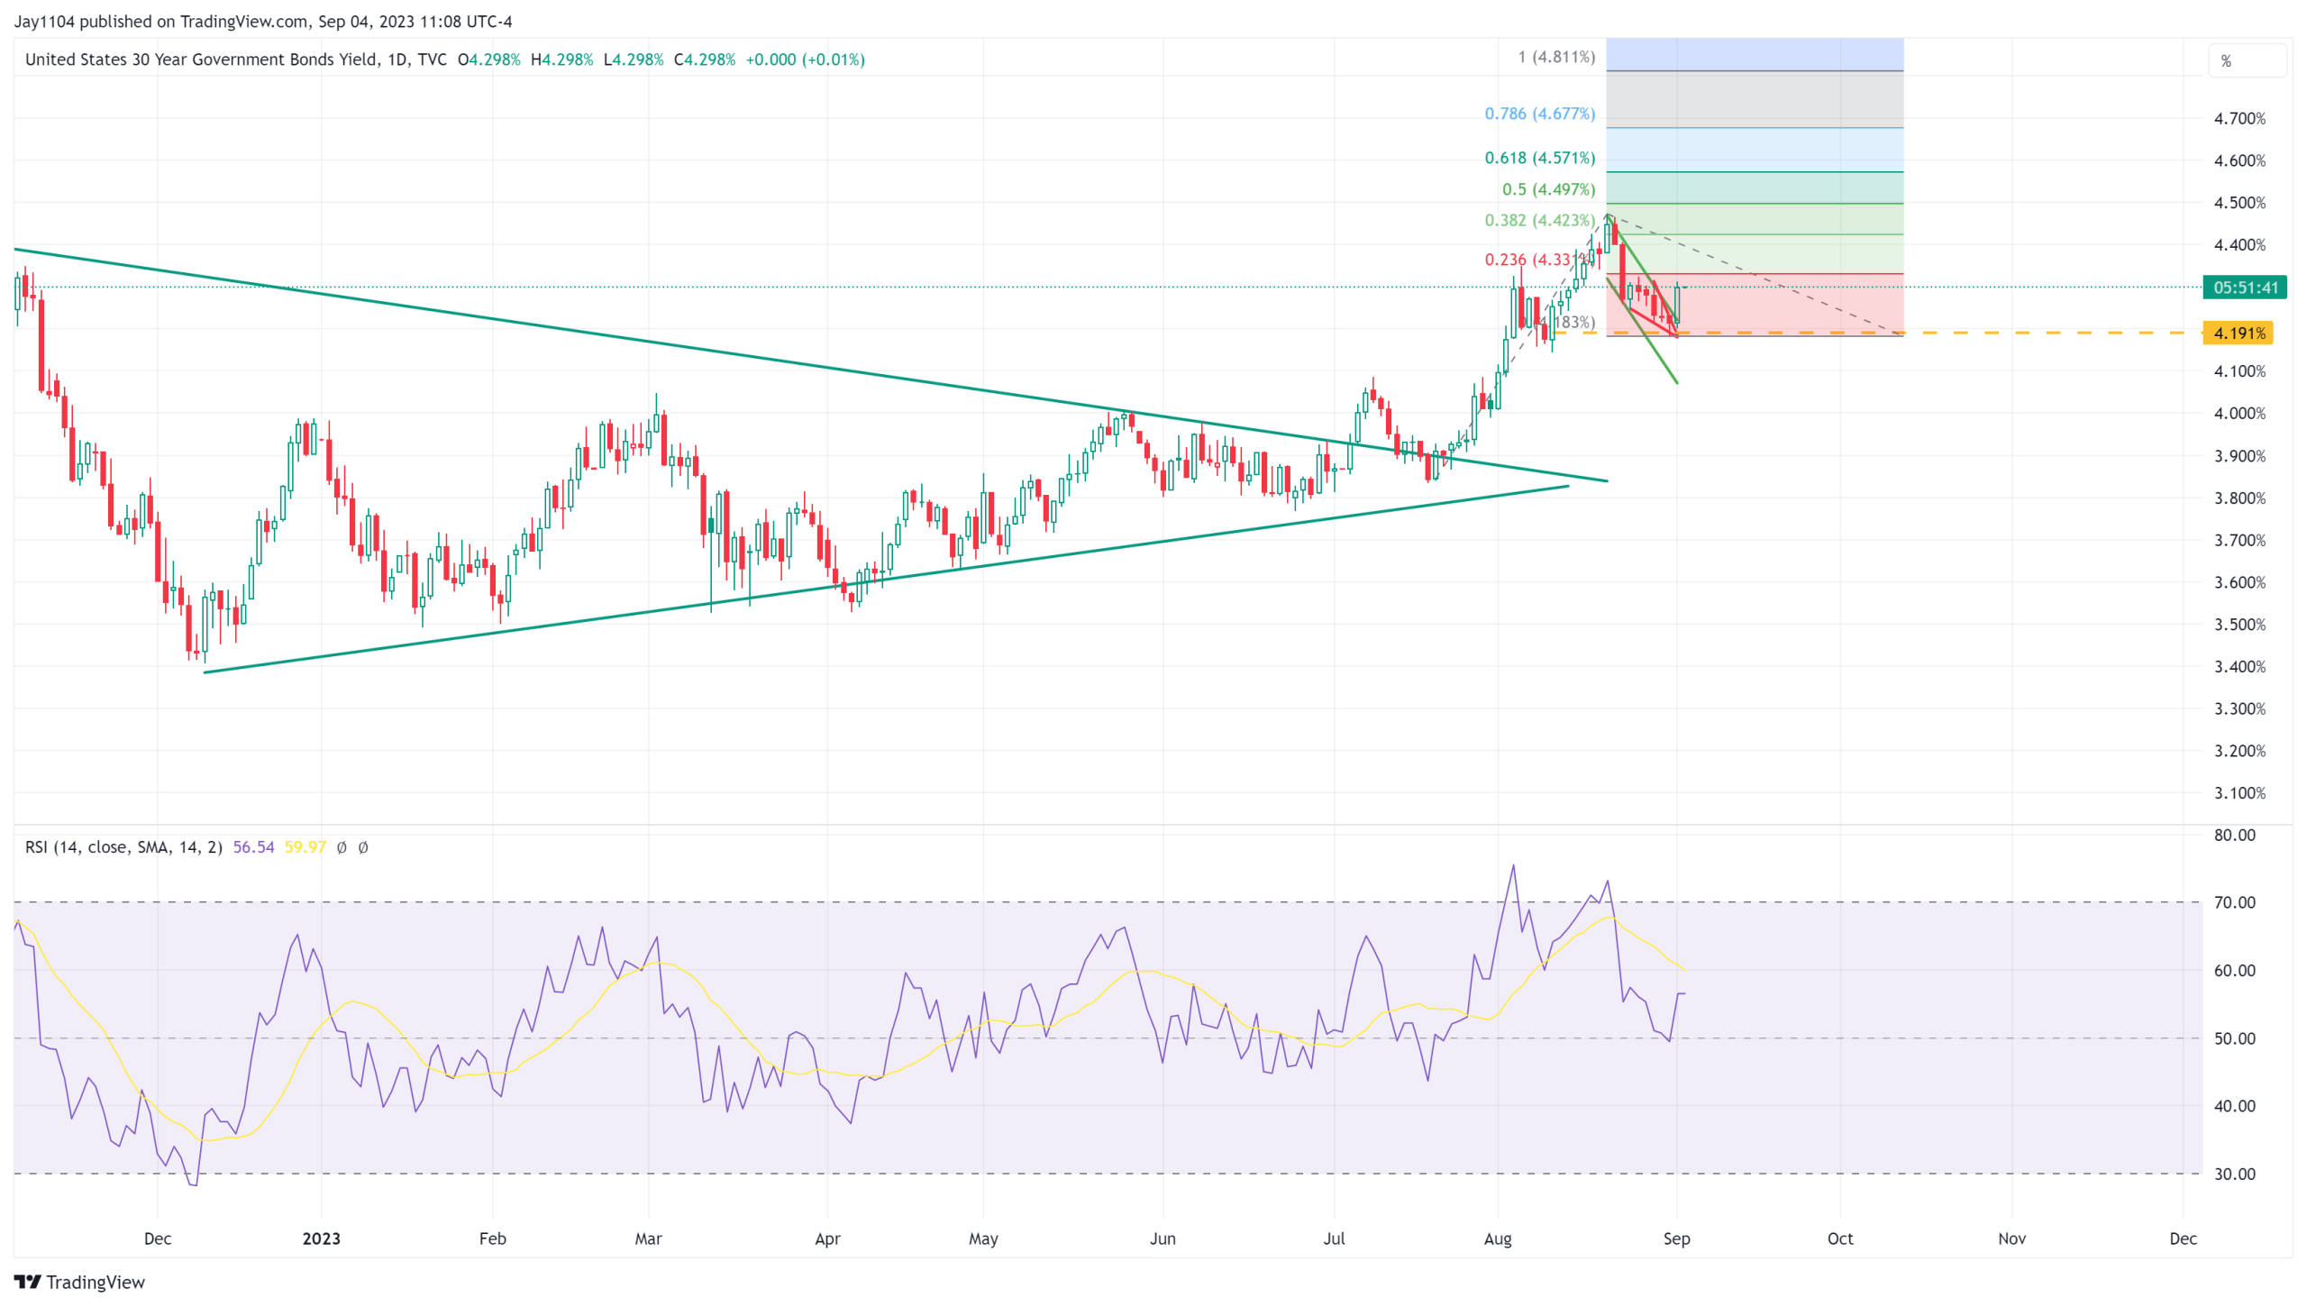Click the yellow 4.191% price label
The width and height of the screenshot is (2307, 1307).
(x=2238, y=334)
